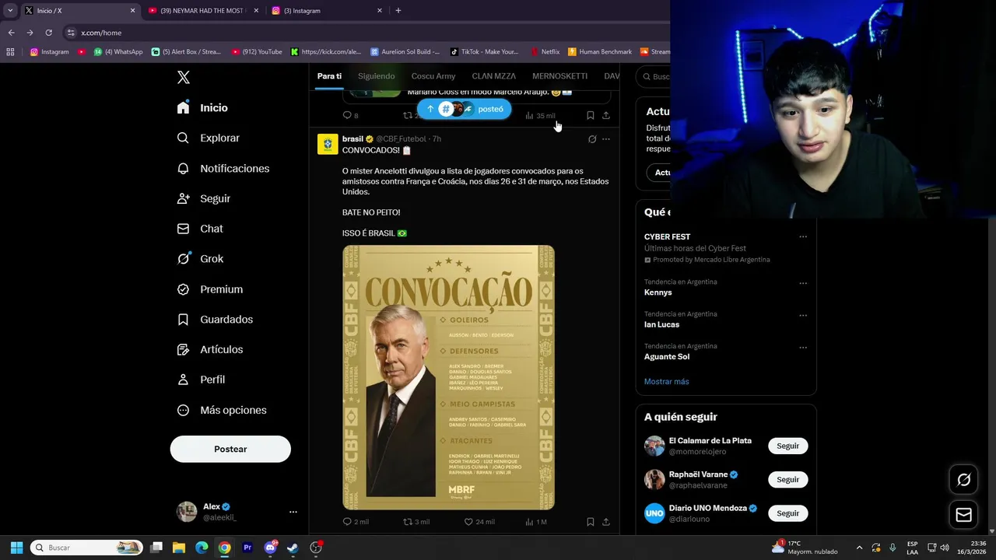Click Grok explain icon on brasil post
This screenshot has width=996, height=560.
point(592,139)
